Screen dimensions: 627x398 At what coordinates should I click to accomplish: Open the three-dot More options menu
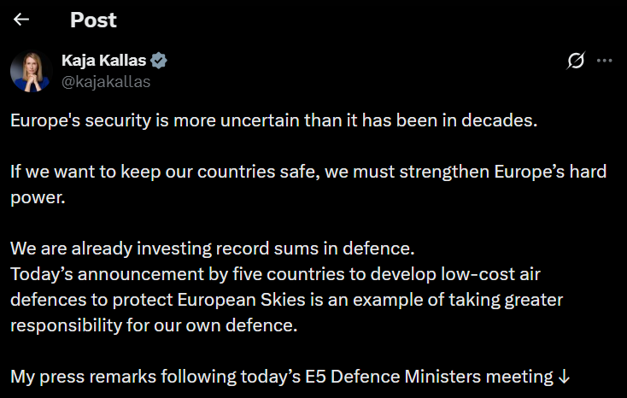(x=605, y=61)
